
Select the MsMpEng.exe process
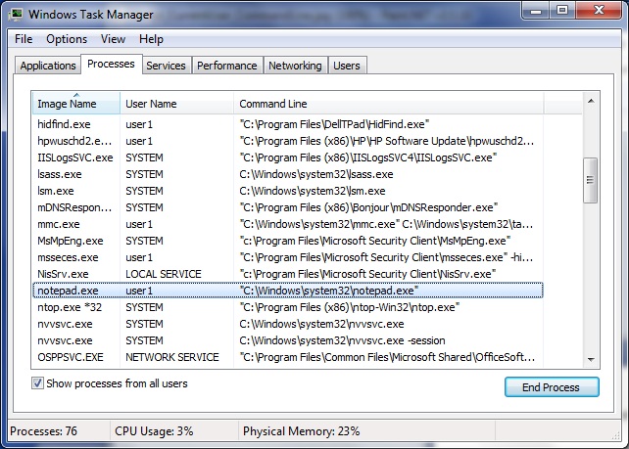(x=288, y=241)
